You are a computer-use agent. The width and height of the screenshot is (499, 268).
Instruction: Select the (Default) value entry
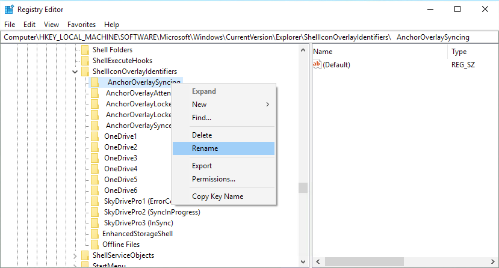336,65
